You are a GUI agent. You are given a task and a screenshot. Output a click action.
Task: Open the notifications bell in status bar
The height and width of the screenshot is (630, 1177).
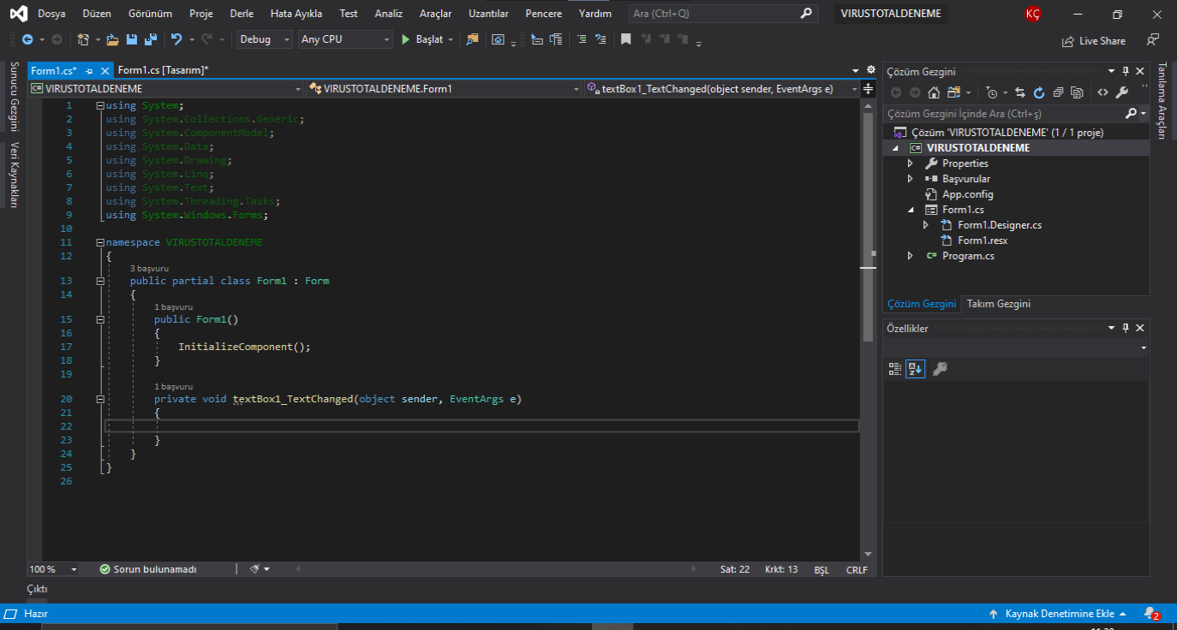coord(1151,614)
